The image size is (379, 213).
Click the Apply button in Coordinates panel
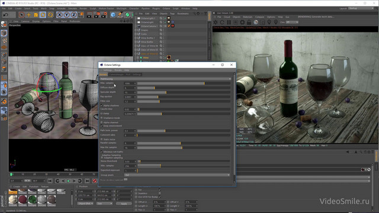coord(124,204)
